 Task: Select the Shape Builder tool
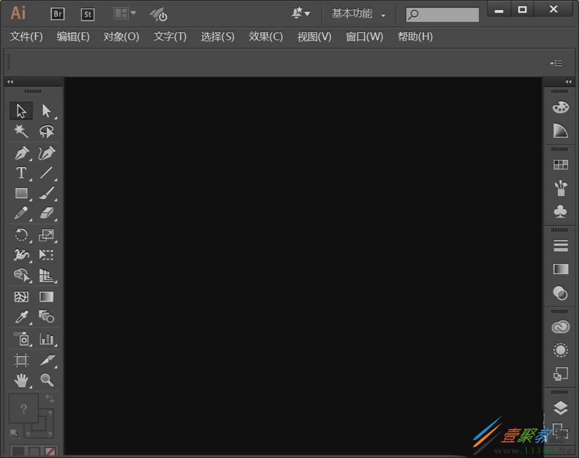[21, 275]
